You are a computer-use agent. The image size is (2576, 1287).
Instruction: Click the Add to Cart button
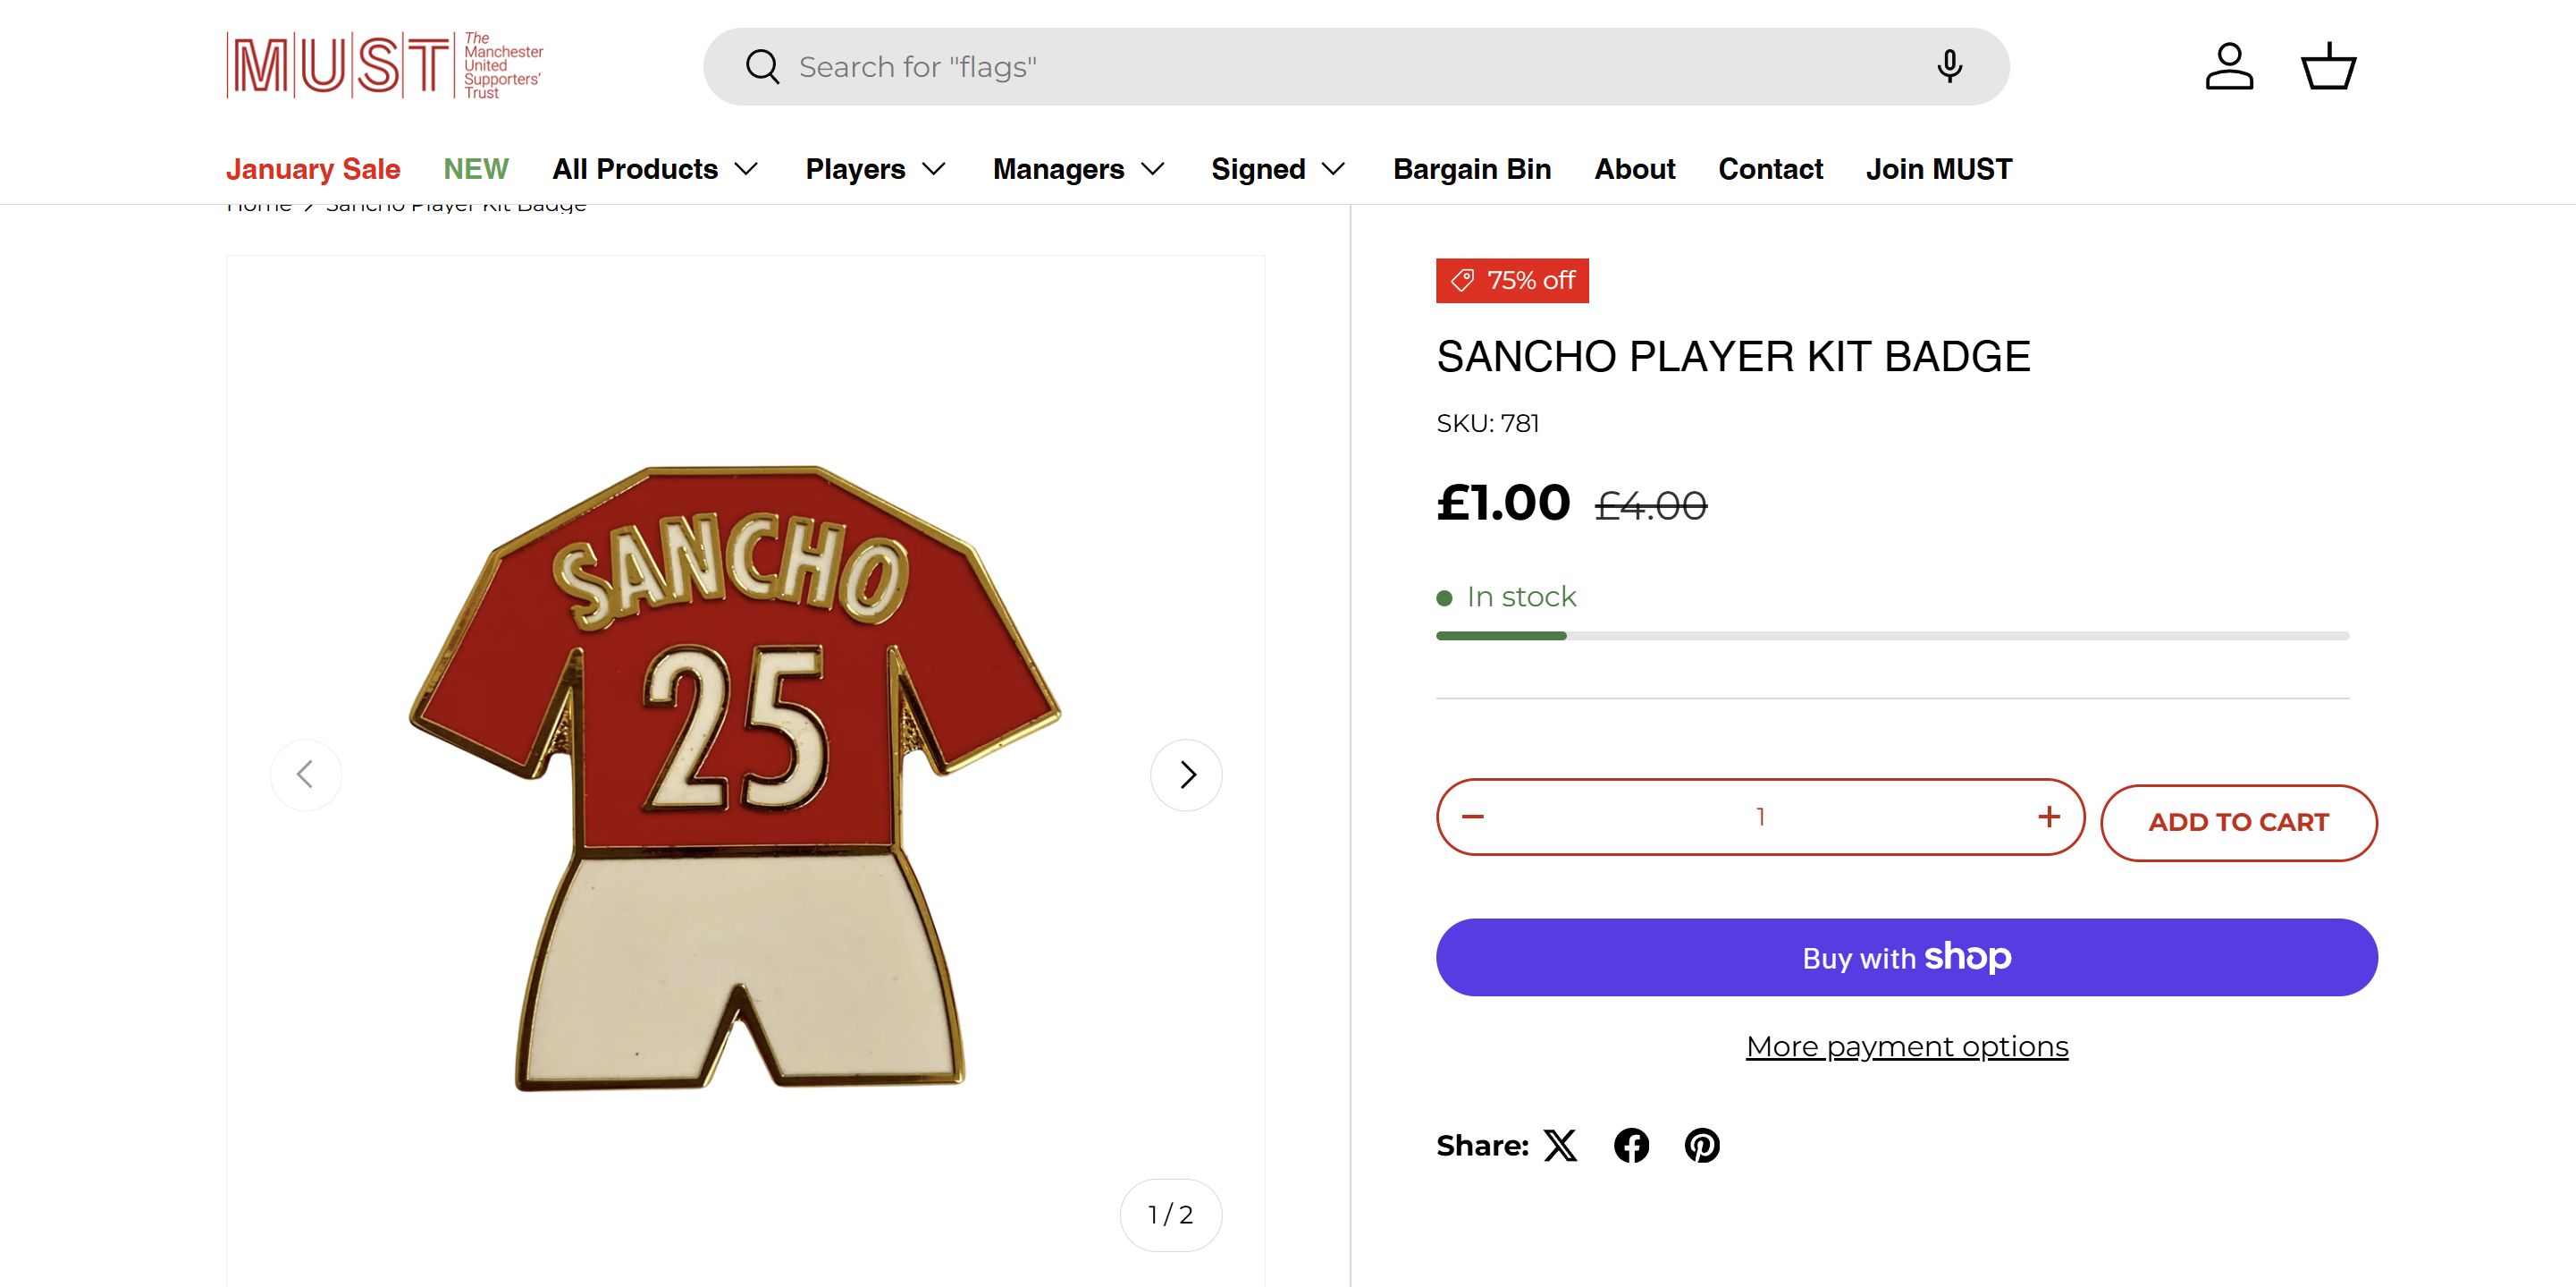pos(2238,823)
